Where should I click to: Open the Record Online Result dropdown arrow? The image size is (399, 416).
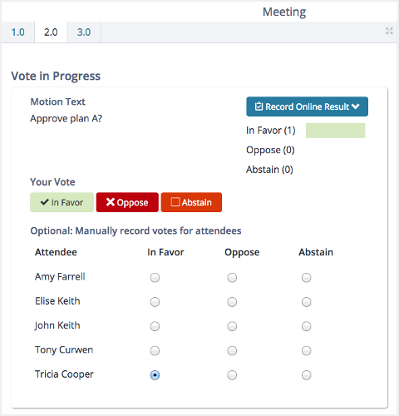click(355, 106)
